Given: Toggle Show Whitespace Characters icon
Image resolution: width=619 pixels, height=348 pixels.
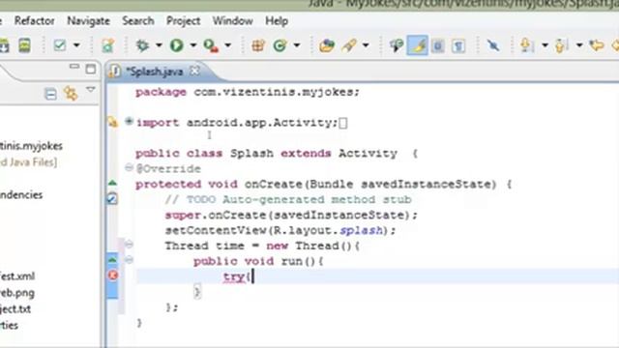Looking at the screenshot, I should [x=458, y=46].
